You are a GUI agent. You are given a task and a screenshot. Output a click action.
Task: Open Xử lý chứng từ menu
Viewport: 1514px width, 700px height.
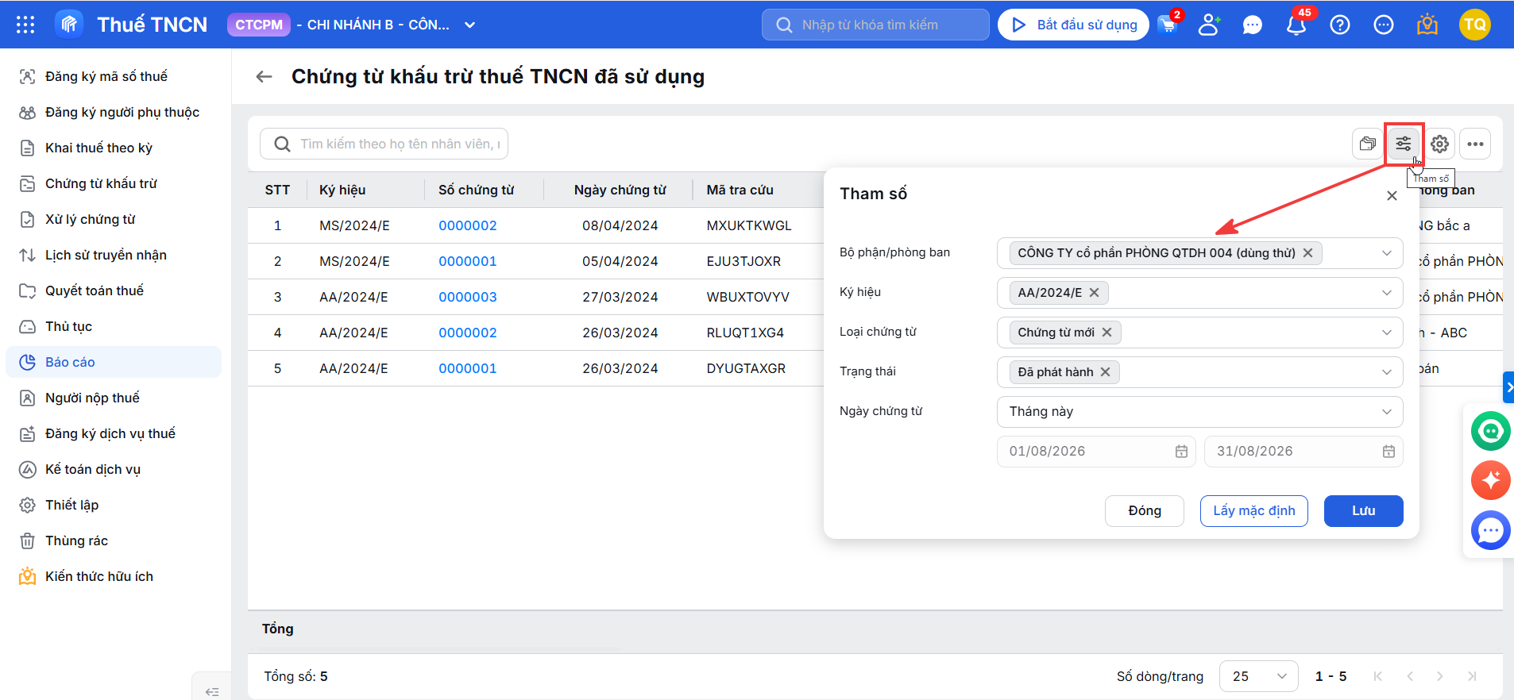pyautogui.click(x=114, y=219)
